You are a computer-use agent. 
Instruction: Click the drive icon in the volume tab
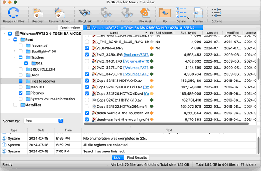pyautogui.click(x=89, y=27)
